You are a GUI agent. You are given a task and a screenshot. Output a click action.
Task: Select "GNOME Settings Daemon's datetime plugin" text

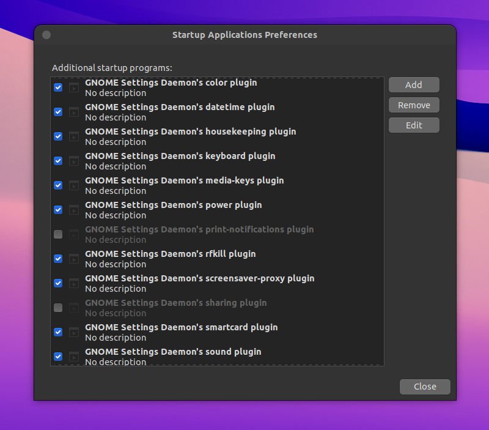pyautogui.click(x=180, y=107)
